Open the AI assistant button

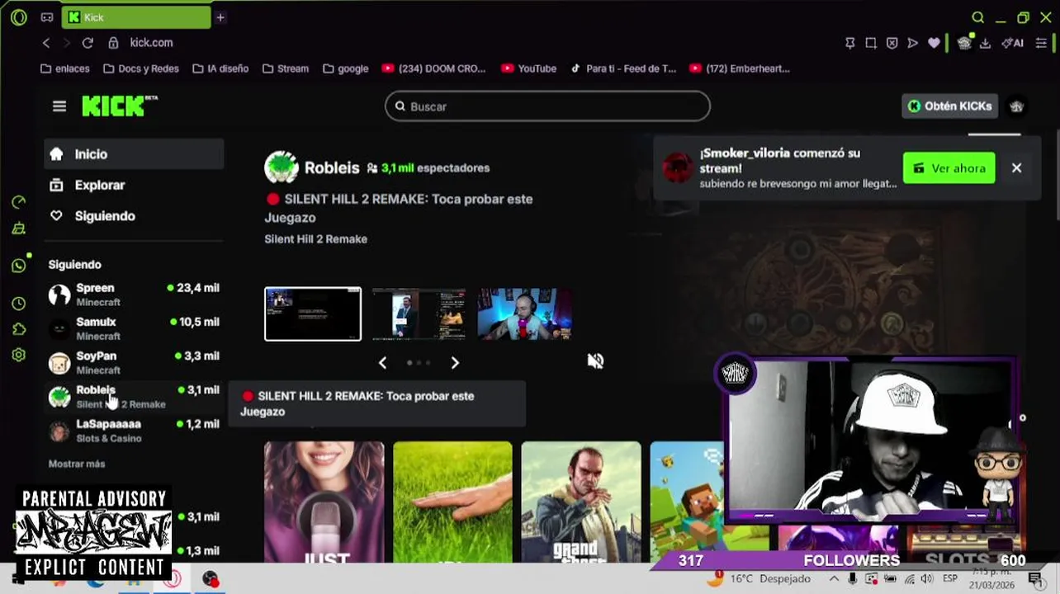tap(1013, 43)
